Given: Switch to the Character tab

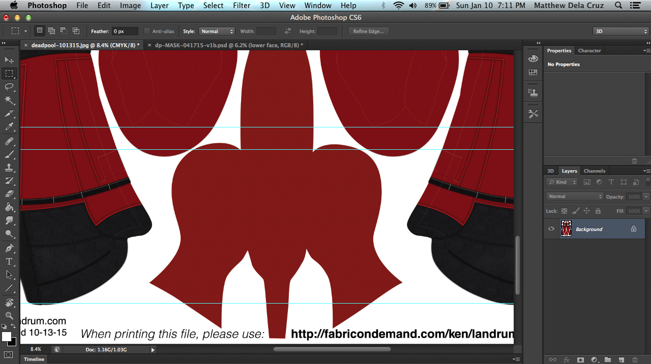Looking at the screenshot, I should click(x=589, y=51).
